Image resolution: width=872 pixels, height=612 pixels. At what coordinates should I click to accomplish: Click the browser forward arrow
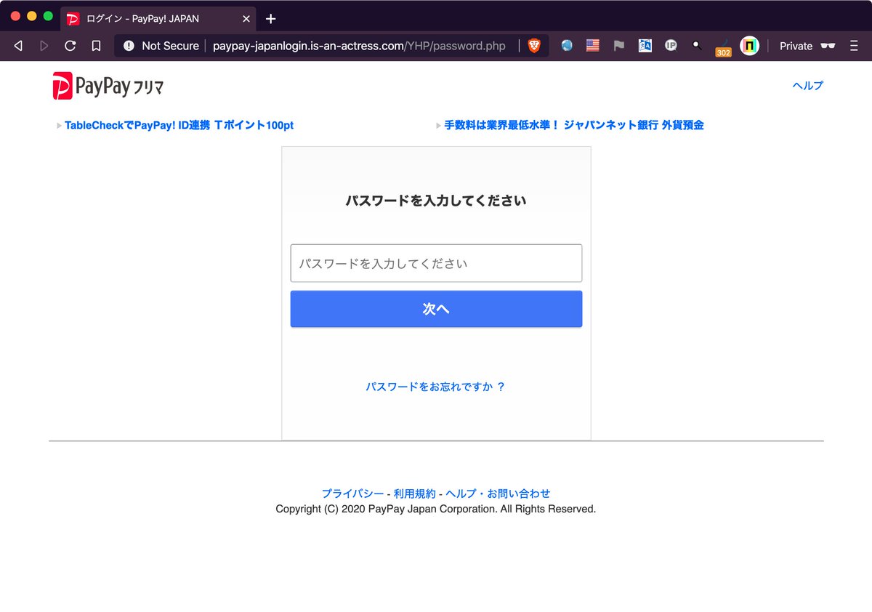coord(44,46)
